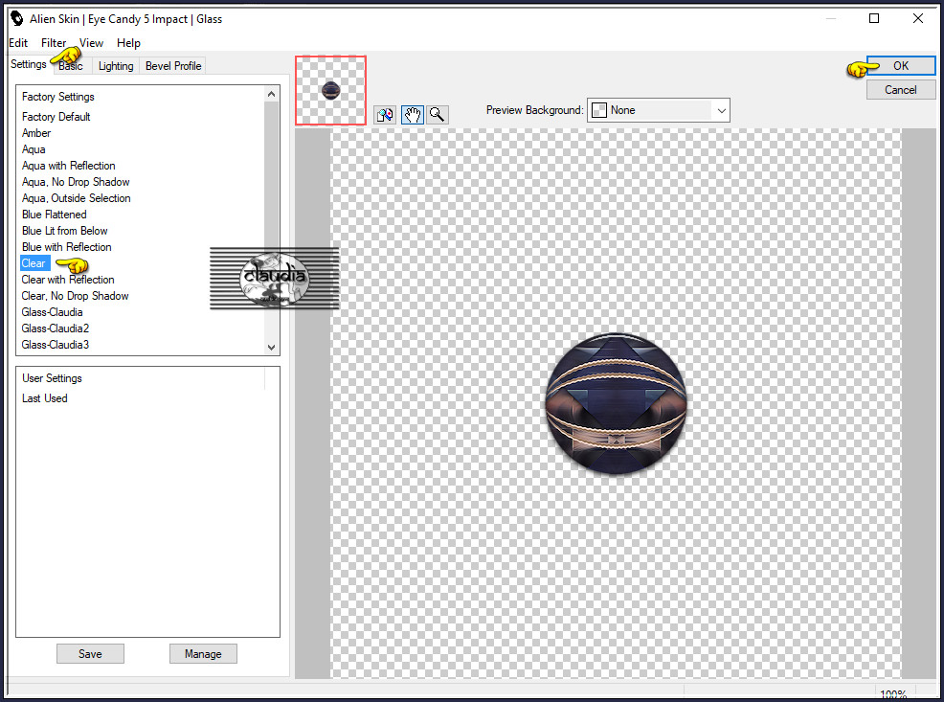Select the Blue Flattened preset
944x702 pixels.
[55, 215]
